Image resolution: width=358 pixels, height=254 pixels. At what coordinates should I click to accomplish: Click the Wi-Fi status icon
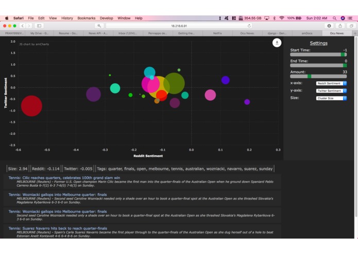(x=282, y=18)
